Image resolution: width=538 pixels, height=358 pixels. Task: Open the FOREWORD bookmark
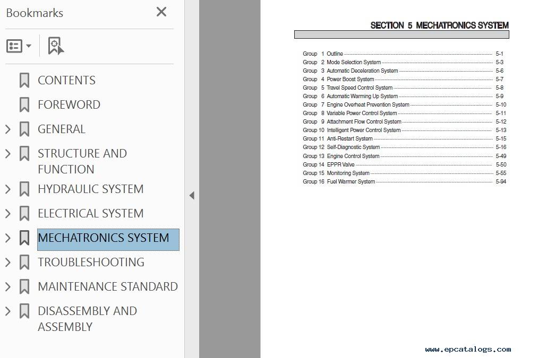coord(69,104)
